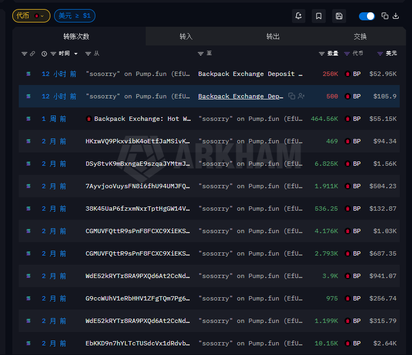Click sender HKrwVQ9PkxvibK4oEtfJaMSivK…
This screenshot has height=355, width=412.
click(x=138, y=141)
